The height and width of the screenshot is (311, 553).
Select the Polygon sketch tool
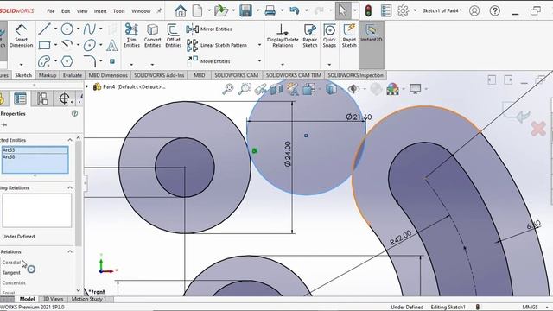(x=67, y=61)
